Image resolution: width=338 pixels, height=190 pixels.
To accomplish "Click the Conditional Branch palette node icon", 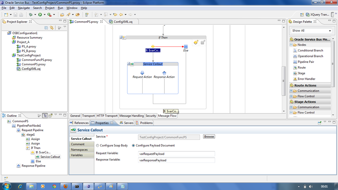I will (295, 50).
